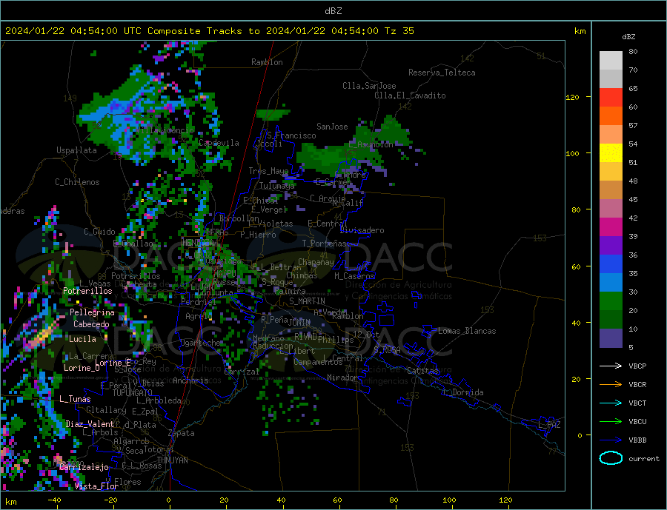Viewport: 667px width, 510px height.
Task: Click the Cabecedo map label
Action: click(x=91, y=324)
